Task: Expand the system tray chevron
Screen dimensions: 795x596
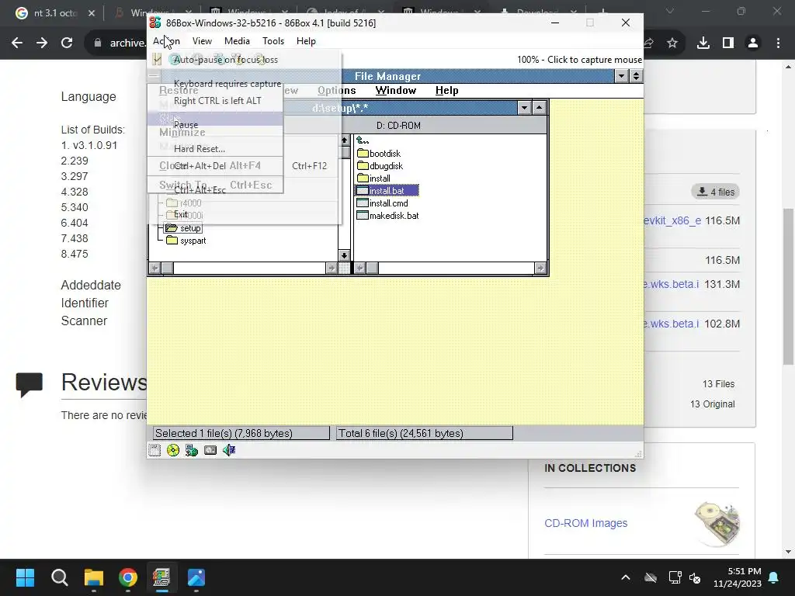Action: tap(626, 577)
